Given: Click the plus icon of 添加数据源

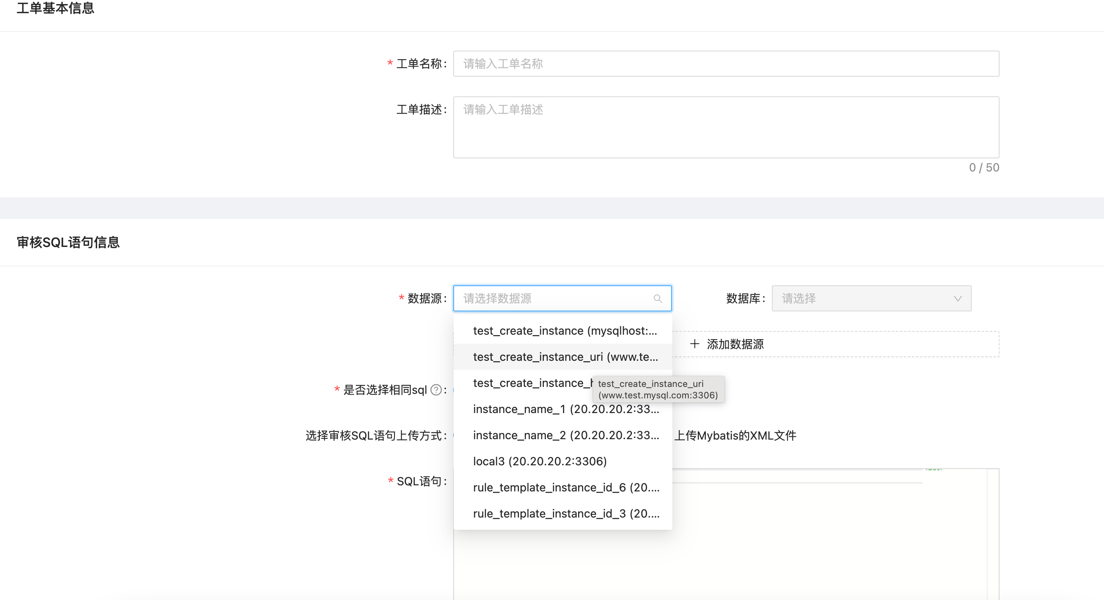Looking at the screenshot, I should pyautogui.click(x=695, y=344).
